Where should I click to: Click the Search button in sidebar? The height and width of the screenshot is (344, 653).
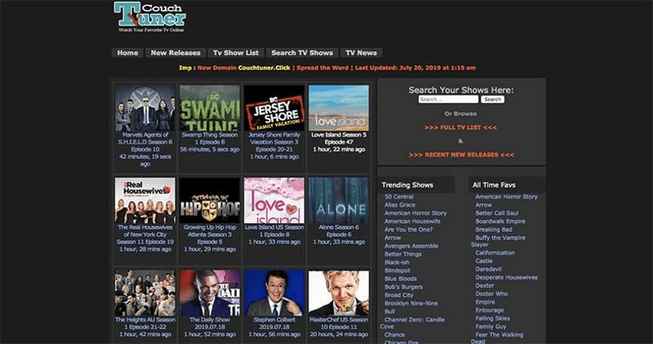492,99
